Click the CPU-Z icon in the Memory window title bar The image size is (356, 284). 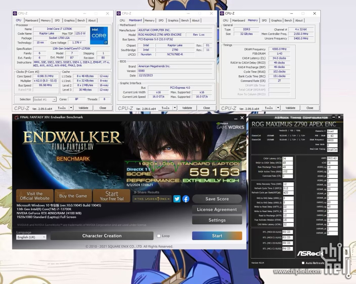222,13
